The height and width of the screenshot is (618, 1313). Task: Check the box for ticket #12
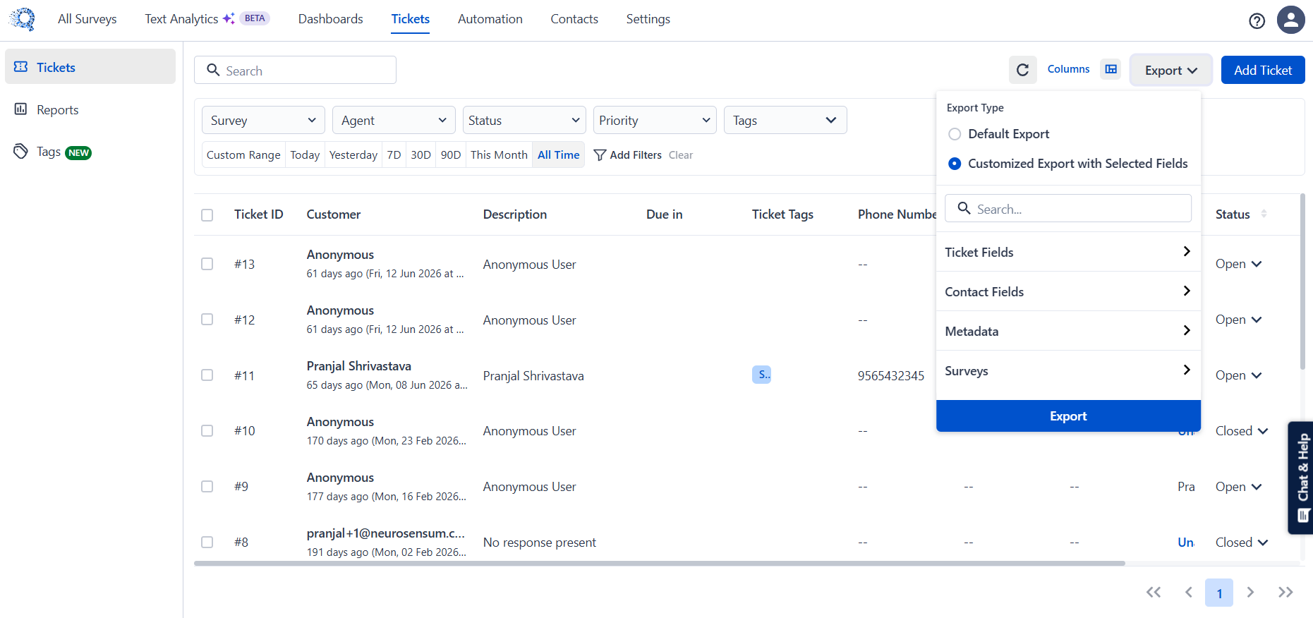point(207,320)
